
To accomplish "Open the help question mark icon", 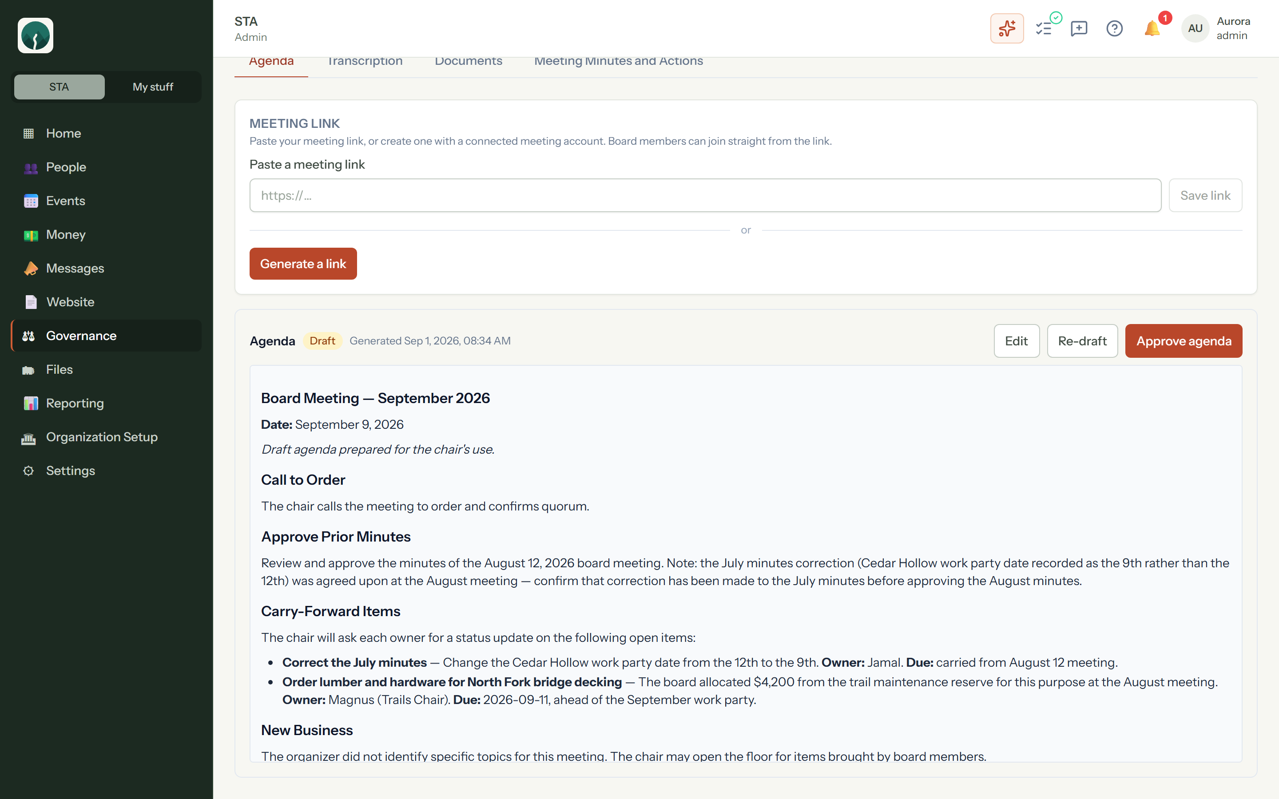I will pos(1114,28).
